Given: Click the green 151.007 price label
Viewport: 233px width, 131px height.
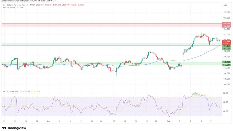Looking at the screenshot, I should [226, 49].
